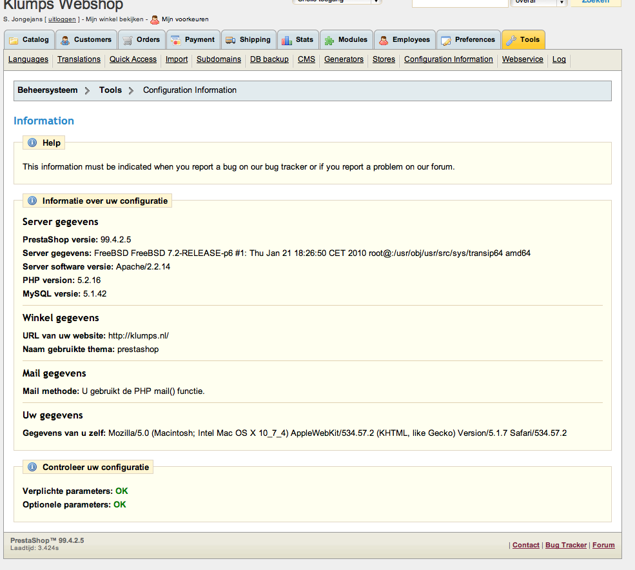Open Mijn voorkeuren preferences link
Viewport: 635px width, 570px height.
coord(185,19)
